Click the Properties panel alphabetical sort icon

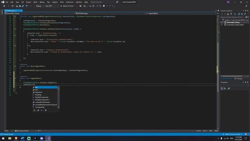click(225, 89)
